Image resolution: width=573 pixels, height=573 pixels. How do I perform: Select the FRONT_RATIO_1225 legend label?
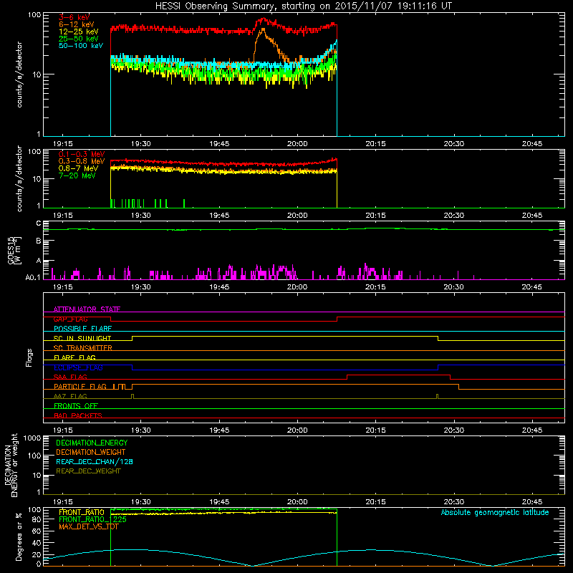pos(93,519)
